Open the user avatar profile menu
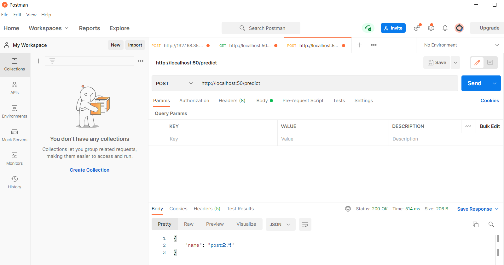Screen dimensions: 504x265 (x=459, y=28)
